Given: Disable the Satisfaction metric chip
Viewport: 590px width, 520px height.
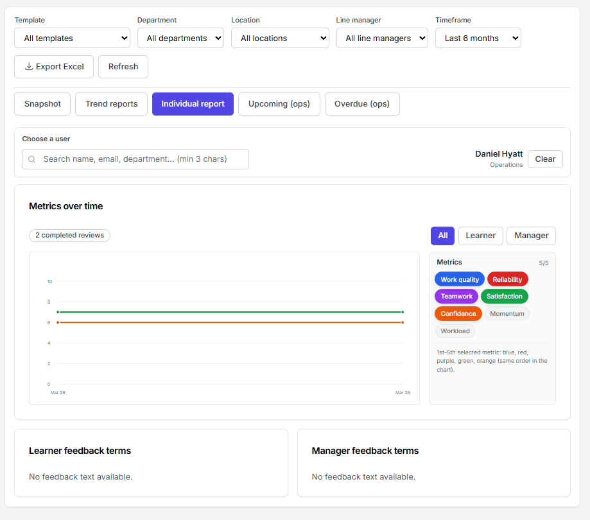Looking at the screenshot, I should (x=504, y=296).
